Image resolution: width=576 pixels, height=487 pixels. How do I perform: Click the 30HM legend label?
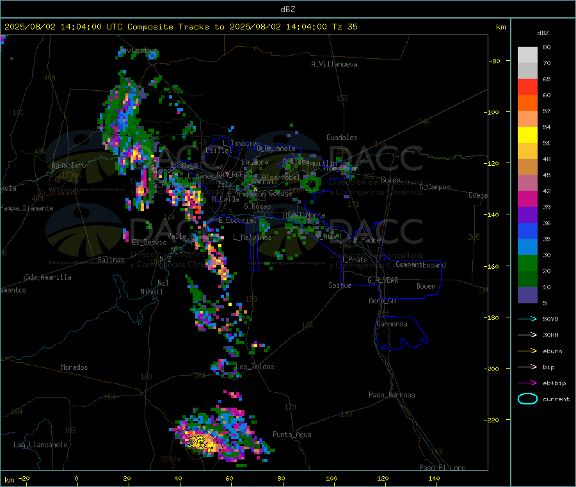point(550,335)
